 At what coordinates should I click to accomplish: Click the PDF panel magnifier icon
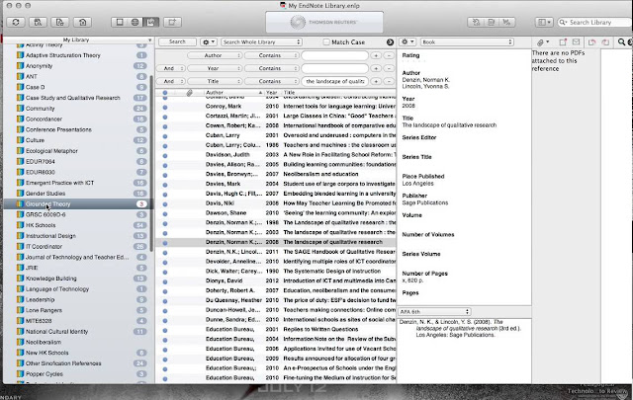pyautogui.click(x=621, y=41)
